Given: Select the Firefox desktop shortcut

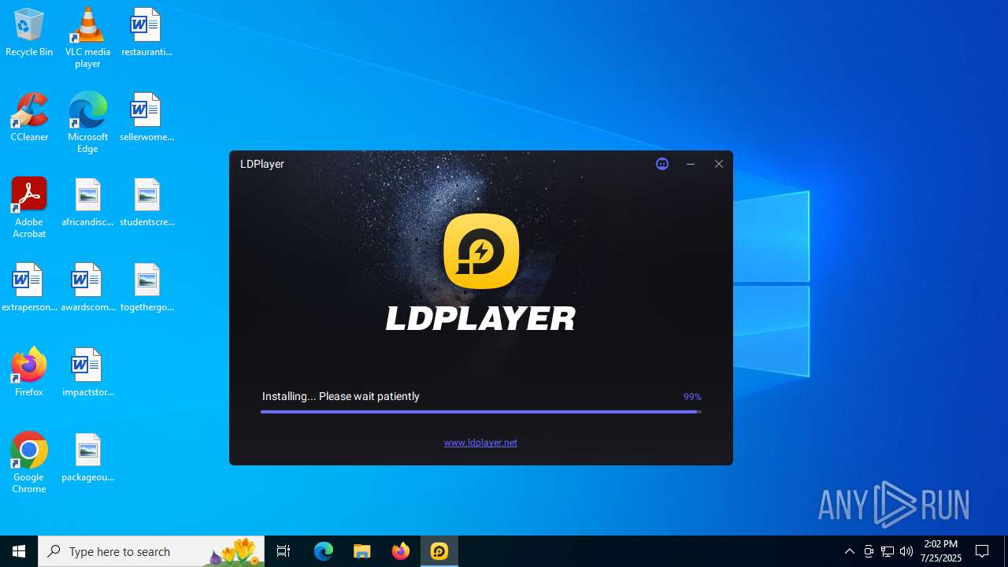Looking at the screenshot, I should (29, 373).
